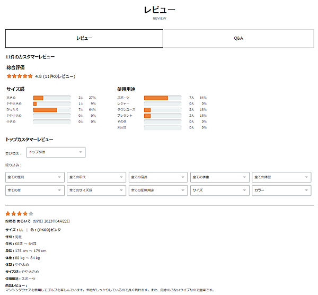The height and width of the screenshot is (295, 318).
Task: Click the タウンユース usage bar
Action: point(162,110)
